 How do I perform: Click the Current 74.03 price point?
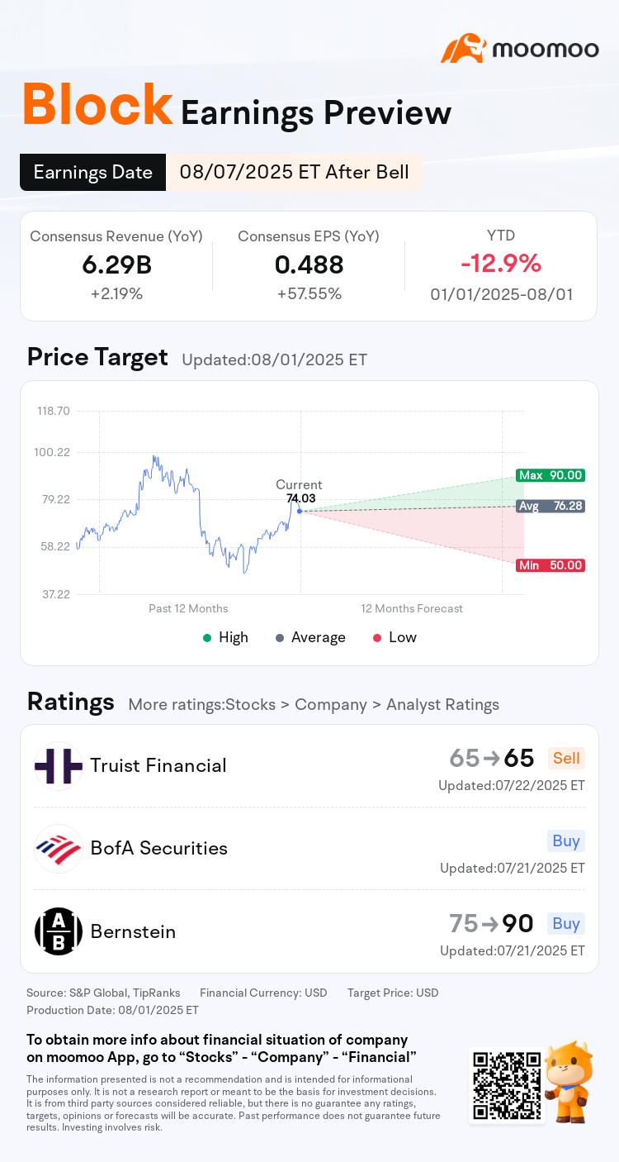tap(300, 511)
